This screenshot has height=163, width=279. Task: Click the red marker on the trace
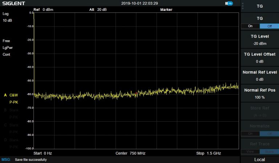pyautogui.click(x=136, y=94)
